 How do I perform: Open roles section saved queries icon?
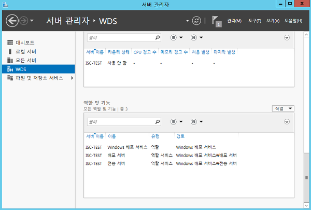point(193,122)
